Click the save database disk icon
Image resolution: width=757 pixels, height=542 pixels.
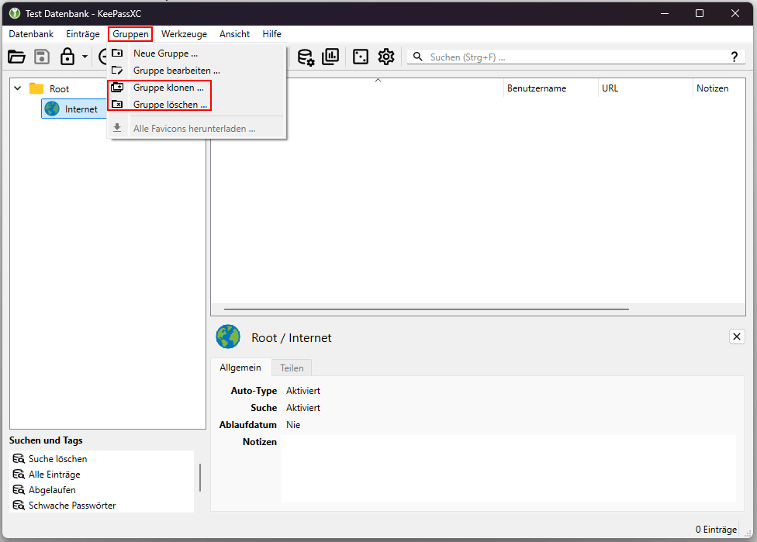[x=42, y=57]
